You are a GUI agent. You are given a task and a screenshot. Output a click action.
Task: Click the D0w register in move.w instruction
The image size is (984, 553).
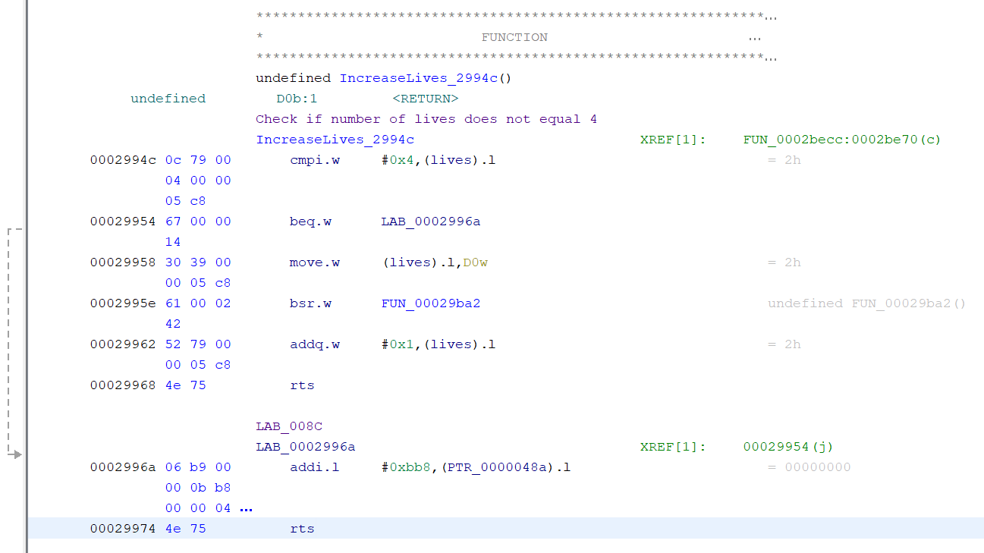pos(475,262)
